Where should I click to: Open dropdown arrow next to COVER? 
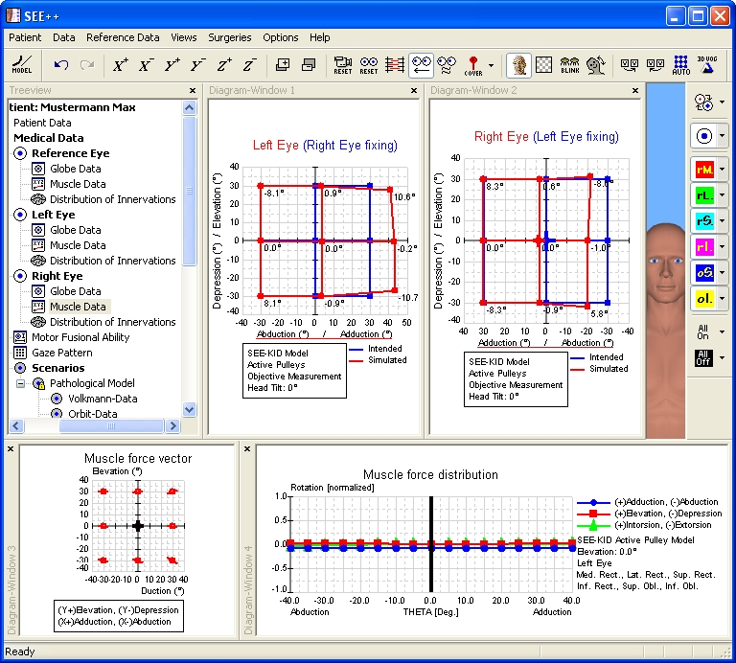(492, 66)
